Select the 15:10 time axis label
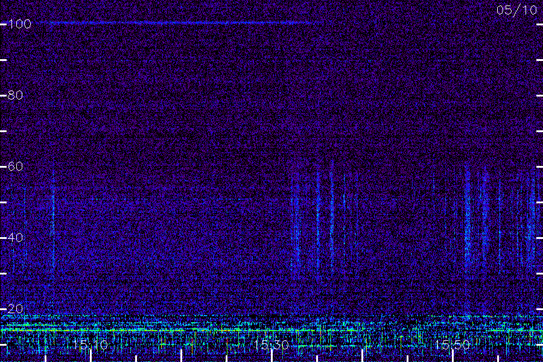Image resolution: width=543 pixels, height=362 pixels. coord(91,345)
